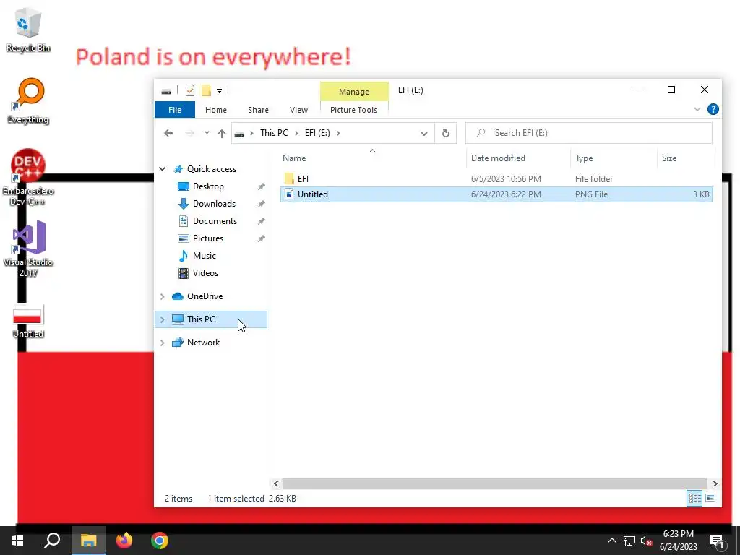Open Explorer Help question mark icon
This screenshot has height=555, width=740.
[x=713, y=110]
